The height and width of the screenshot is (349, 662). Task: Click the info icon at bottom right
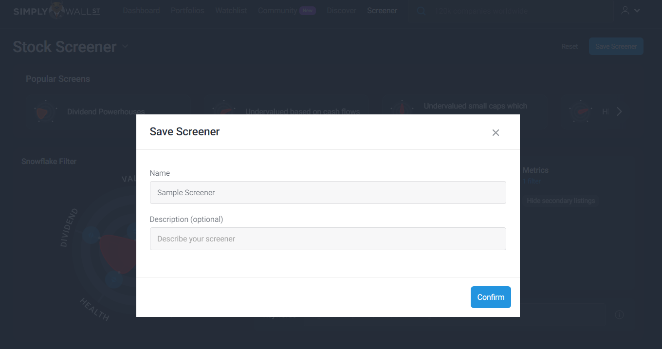(620, 314)
